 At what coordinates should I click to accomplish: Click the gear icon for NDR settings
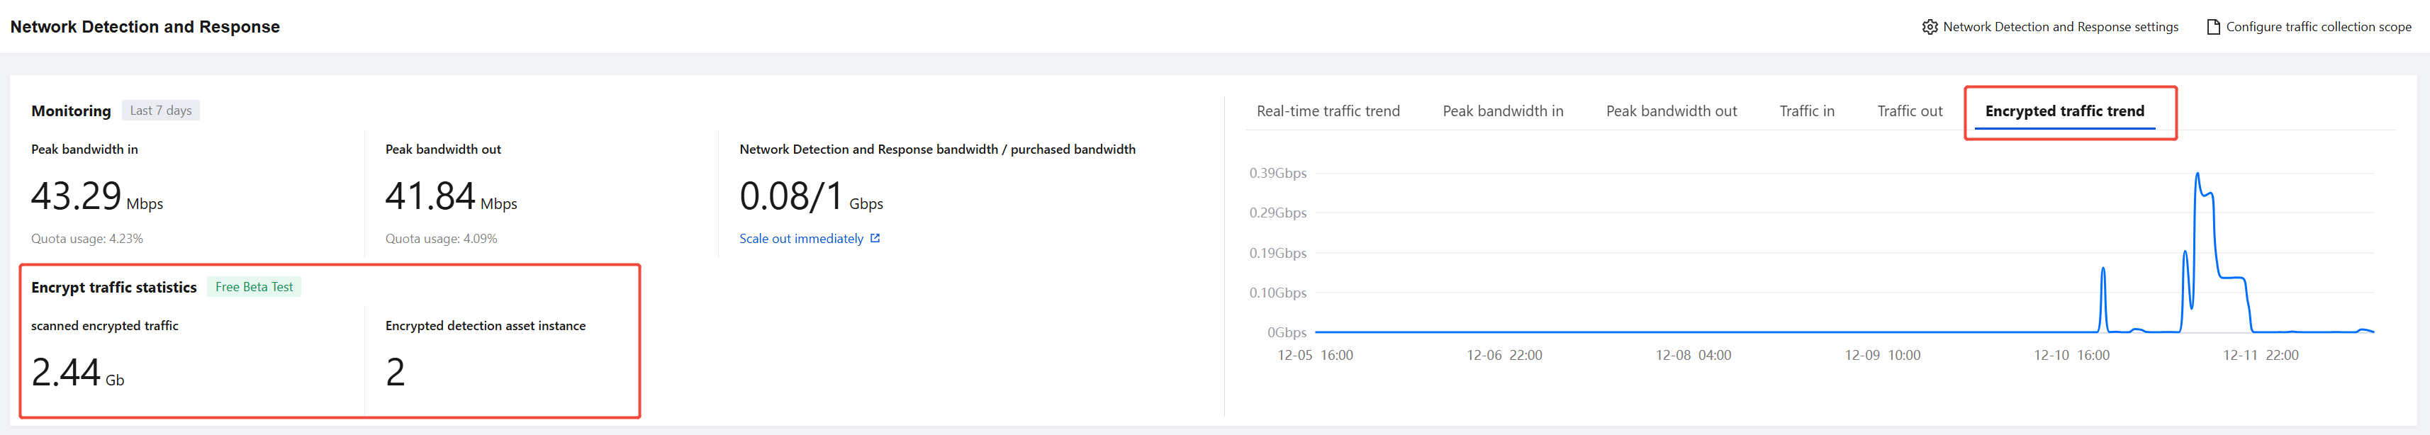(x=1929, y=28)
